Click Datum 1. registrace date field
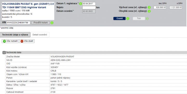Image resolution: width=187 pixels, height=94 pixels. pos(89,4)
